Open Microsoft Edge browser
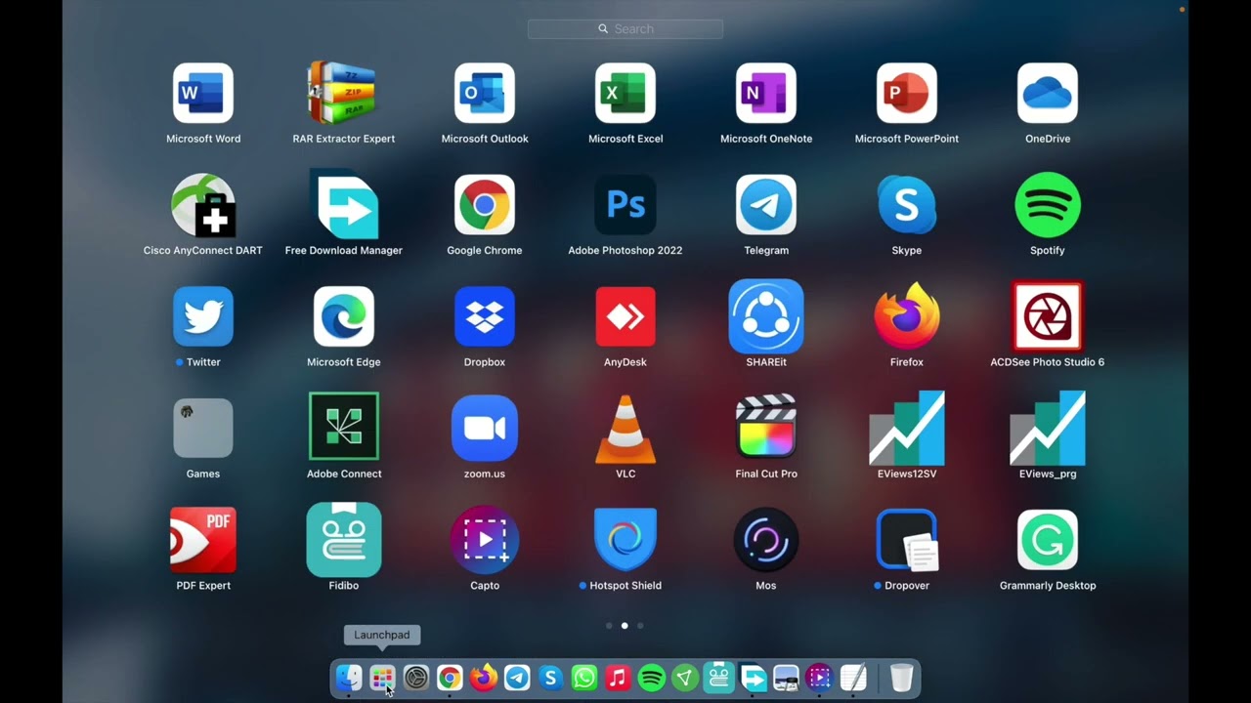Screen dimensions: 1251x703 click(x=344, y=316)
